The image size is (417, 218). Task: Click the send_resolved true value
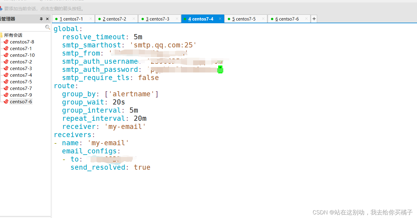142,168
